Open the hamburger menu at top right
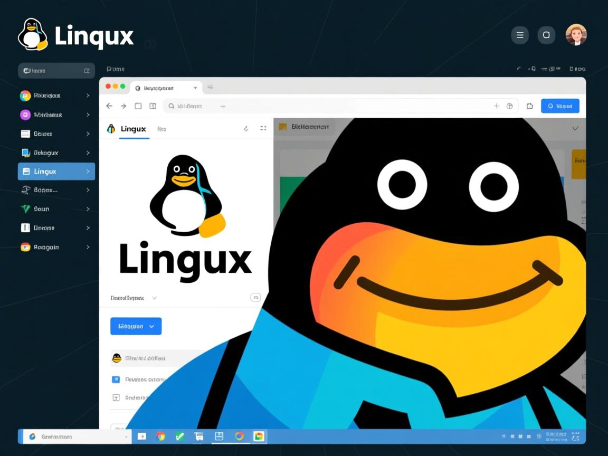This screenshot has width=608, height=456. (x=520, y=35)
